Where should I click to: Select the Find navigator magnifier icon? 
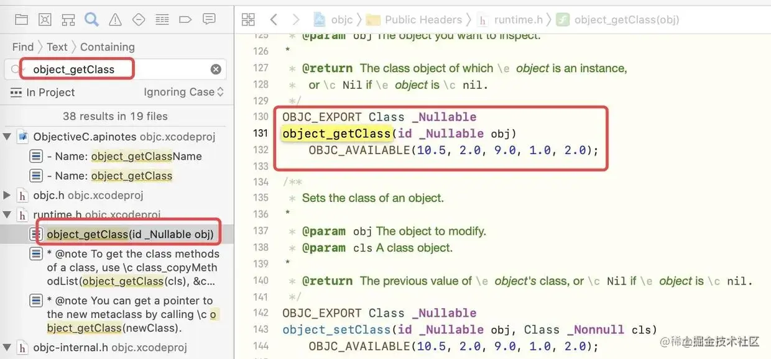click(x=91, y=19)
